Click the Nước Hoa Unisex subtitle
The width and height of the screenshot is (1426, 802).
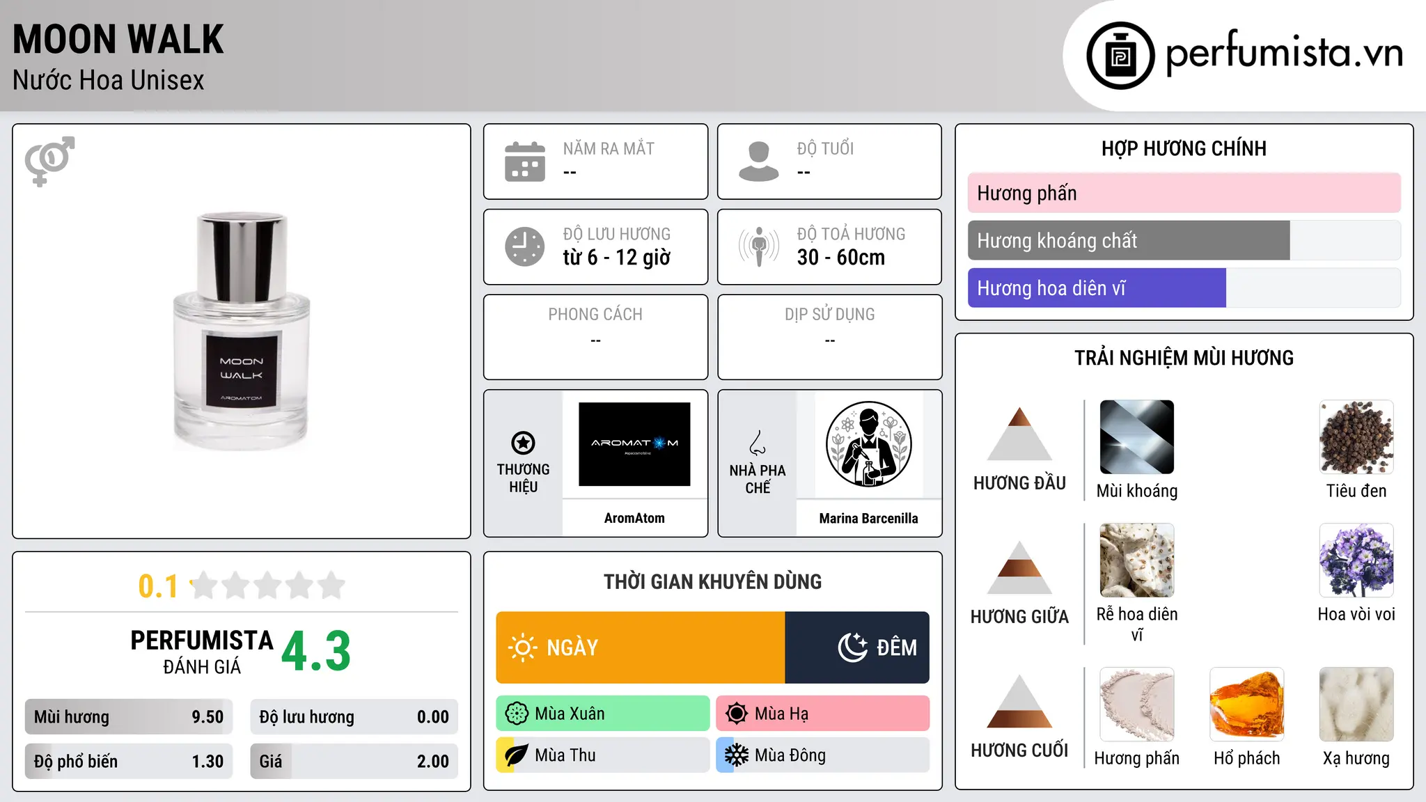109,80
